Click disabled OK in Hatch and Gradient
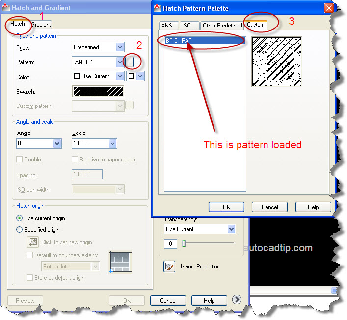Screen dimensions: 347x320 (127, 300)
